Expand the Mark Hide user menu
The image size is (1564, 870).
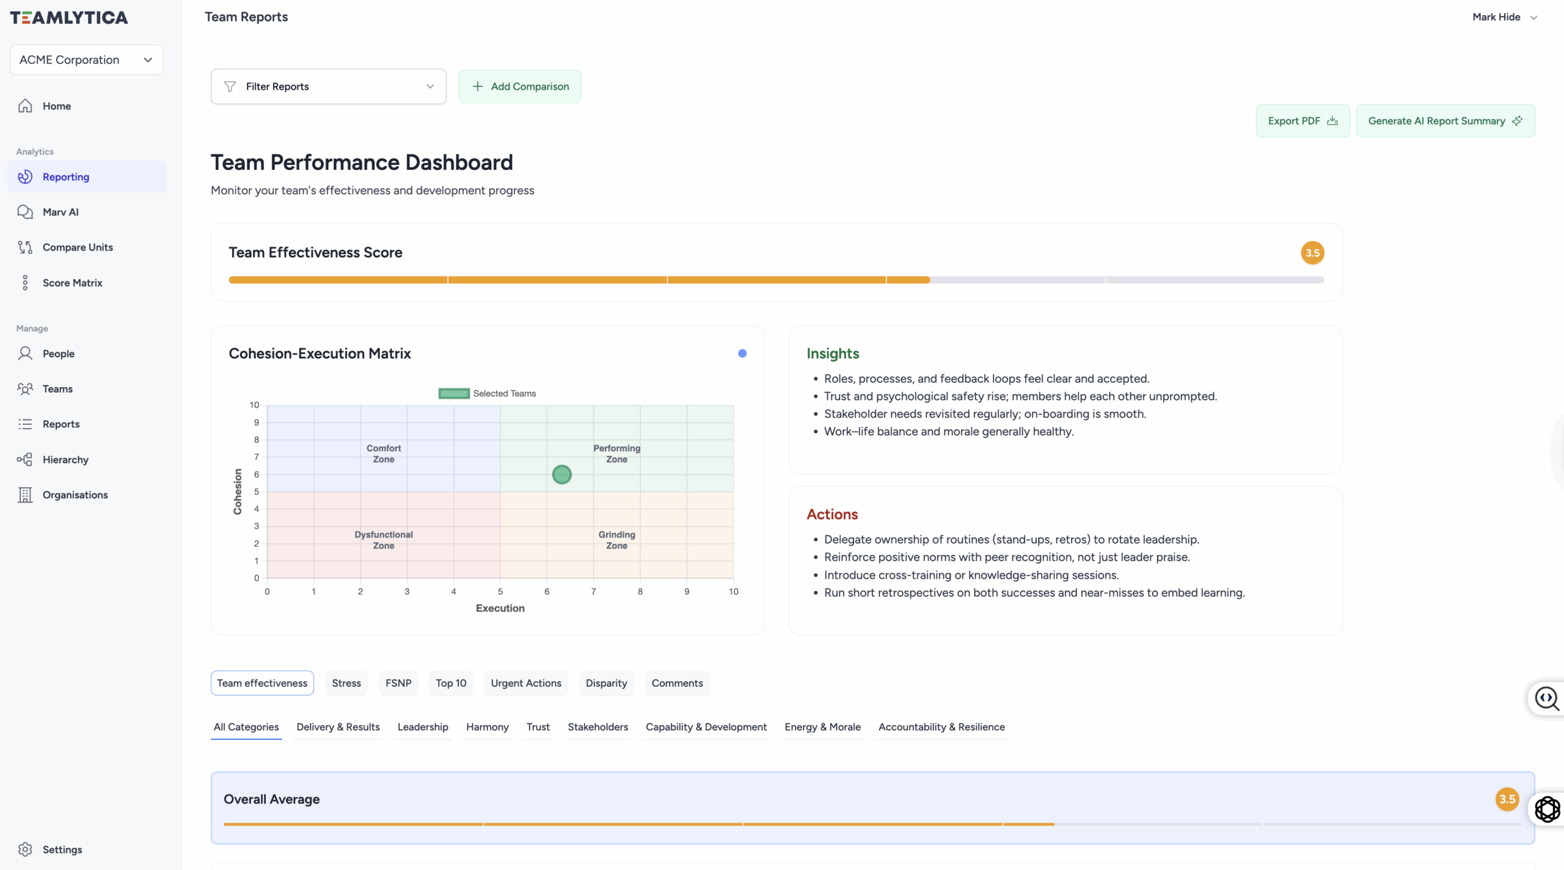click(x=1504, y=17)
